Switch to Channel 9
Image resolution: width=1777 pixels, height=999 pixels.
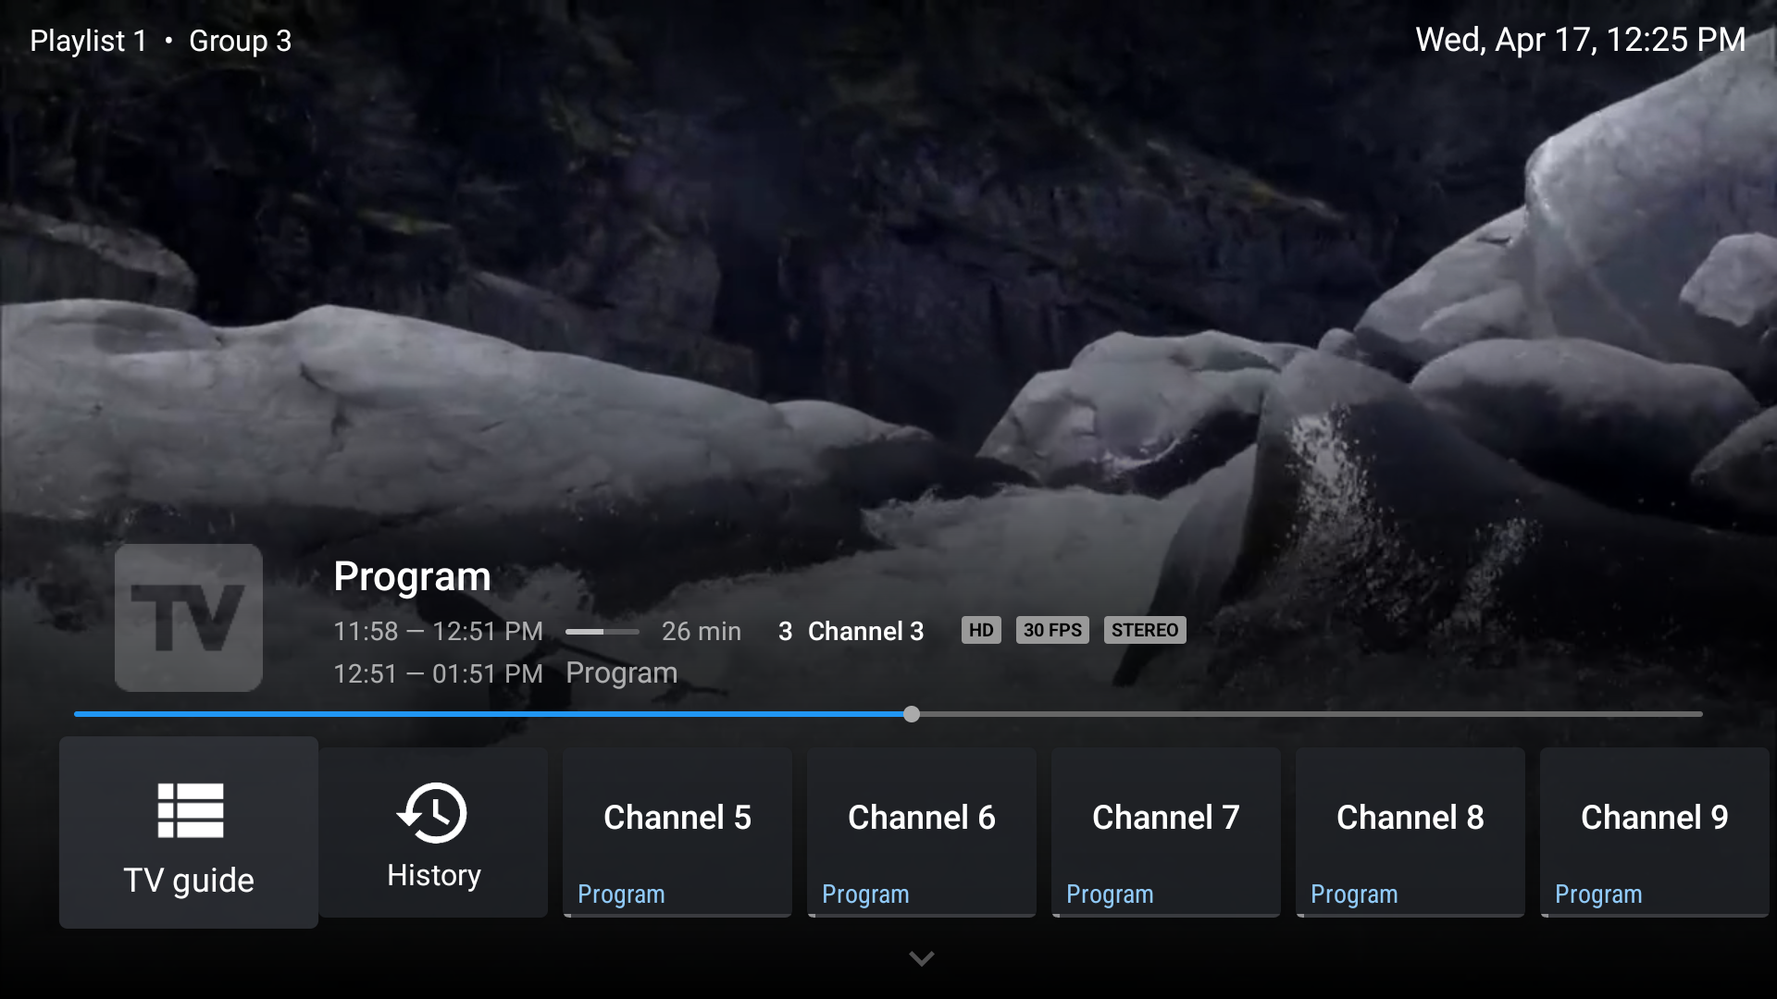click(1654, 832)
